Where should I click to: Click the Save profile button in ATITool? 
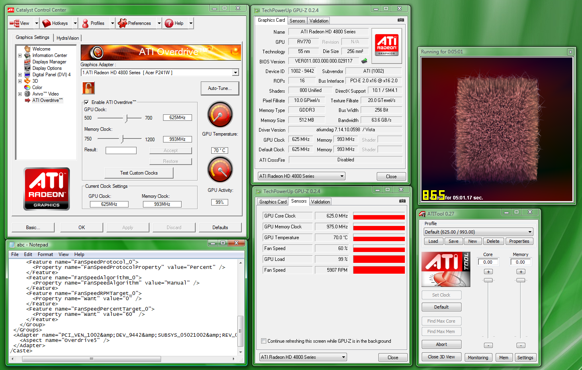point(453,241)
